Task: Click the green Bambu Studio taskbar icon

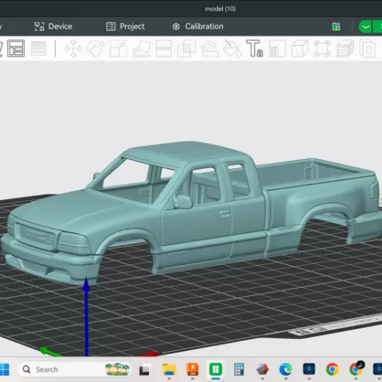Action: (216, 369)
